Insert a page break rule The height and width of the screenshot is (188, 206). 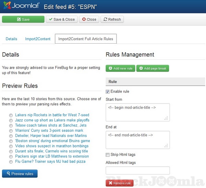click(x=152, y=68)
